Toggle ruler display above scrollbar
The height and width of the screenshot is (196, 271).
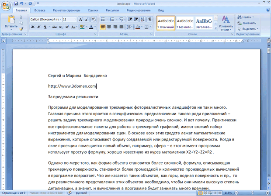[x=269, y=41]
